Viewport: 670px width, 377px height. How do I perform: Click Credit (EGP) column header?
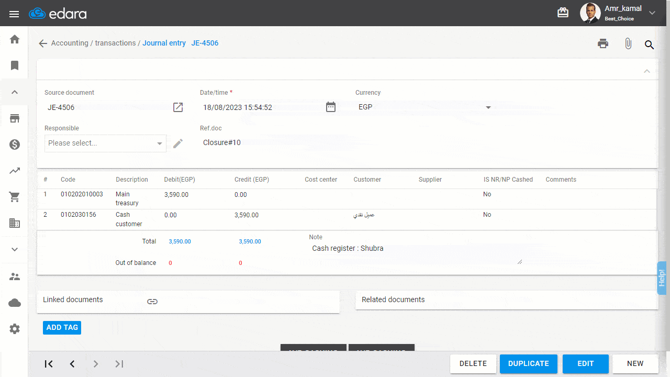pos(252,180)
